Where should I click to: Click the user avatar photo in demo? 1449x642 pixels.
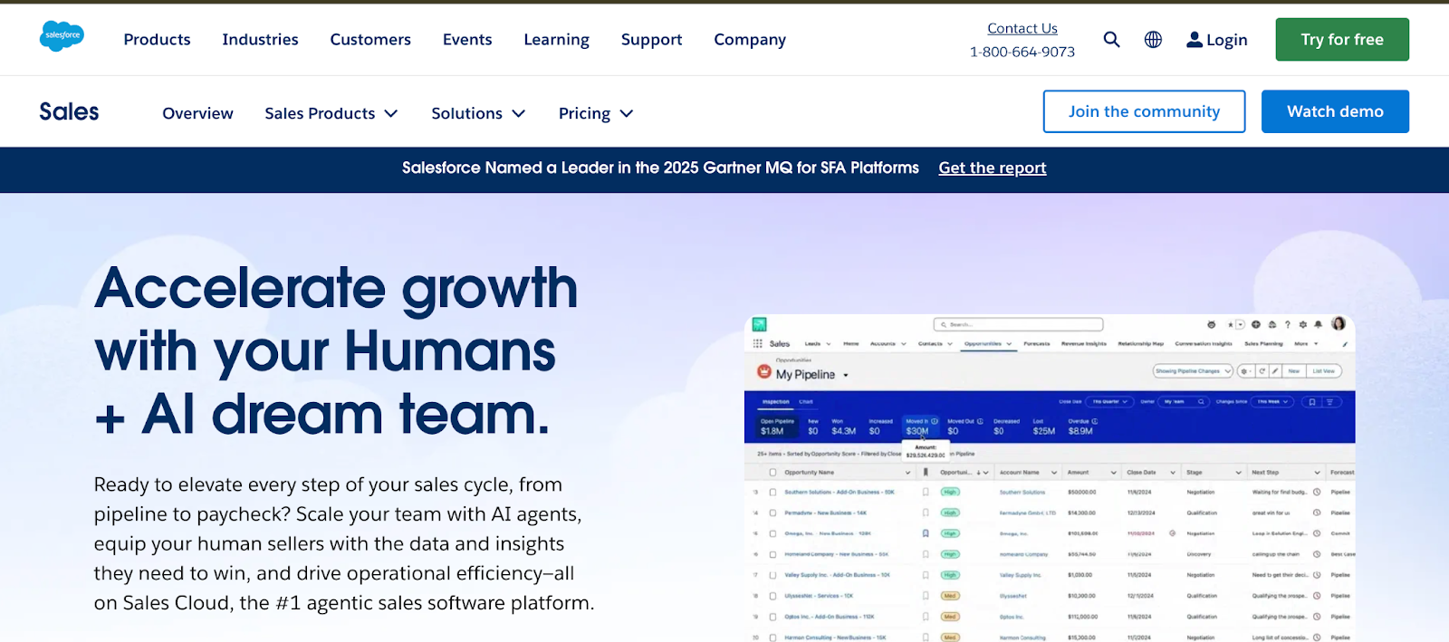pos(1339,323)
